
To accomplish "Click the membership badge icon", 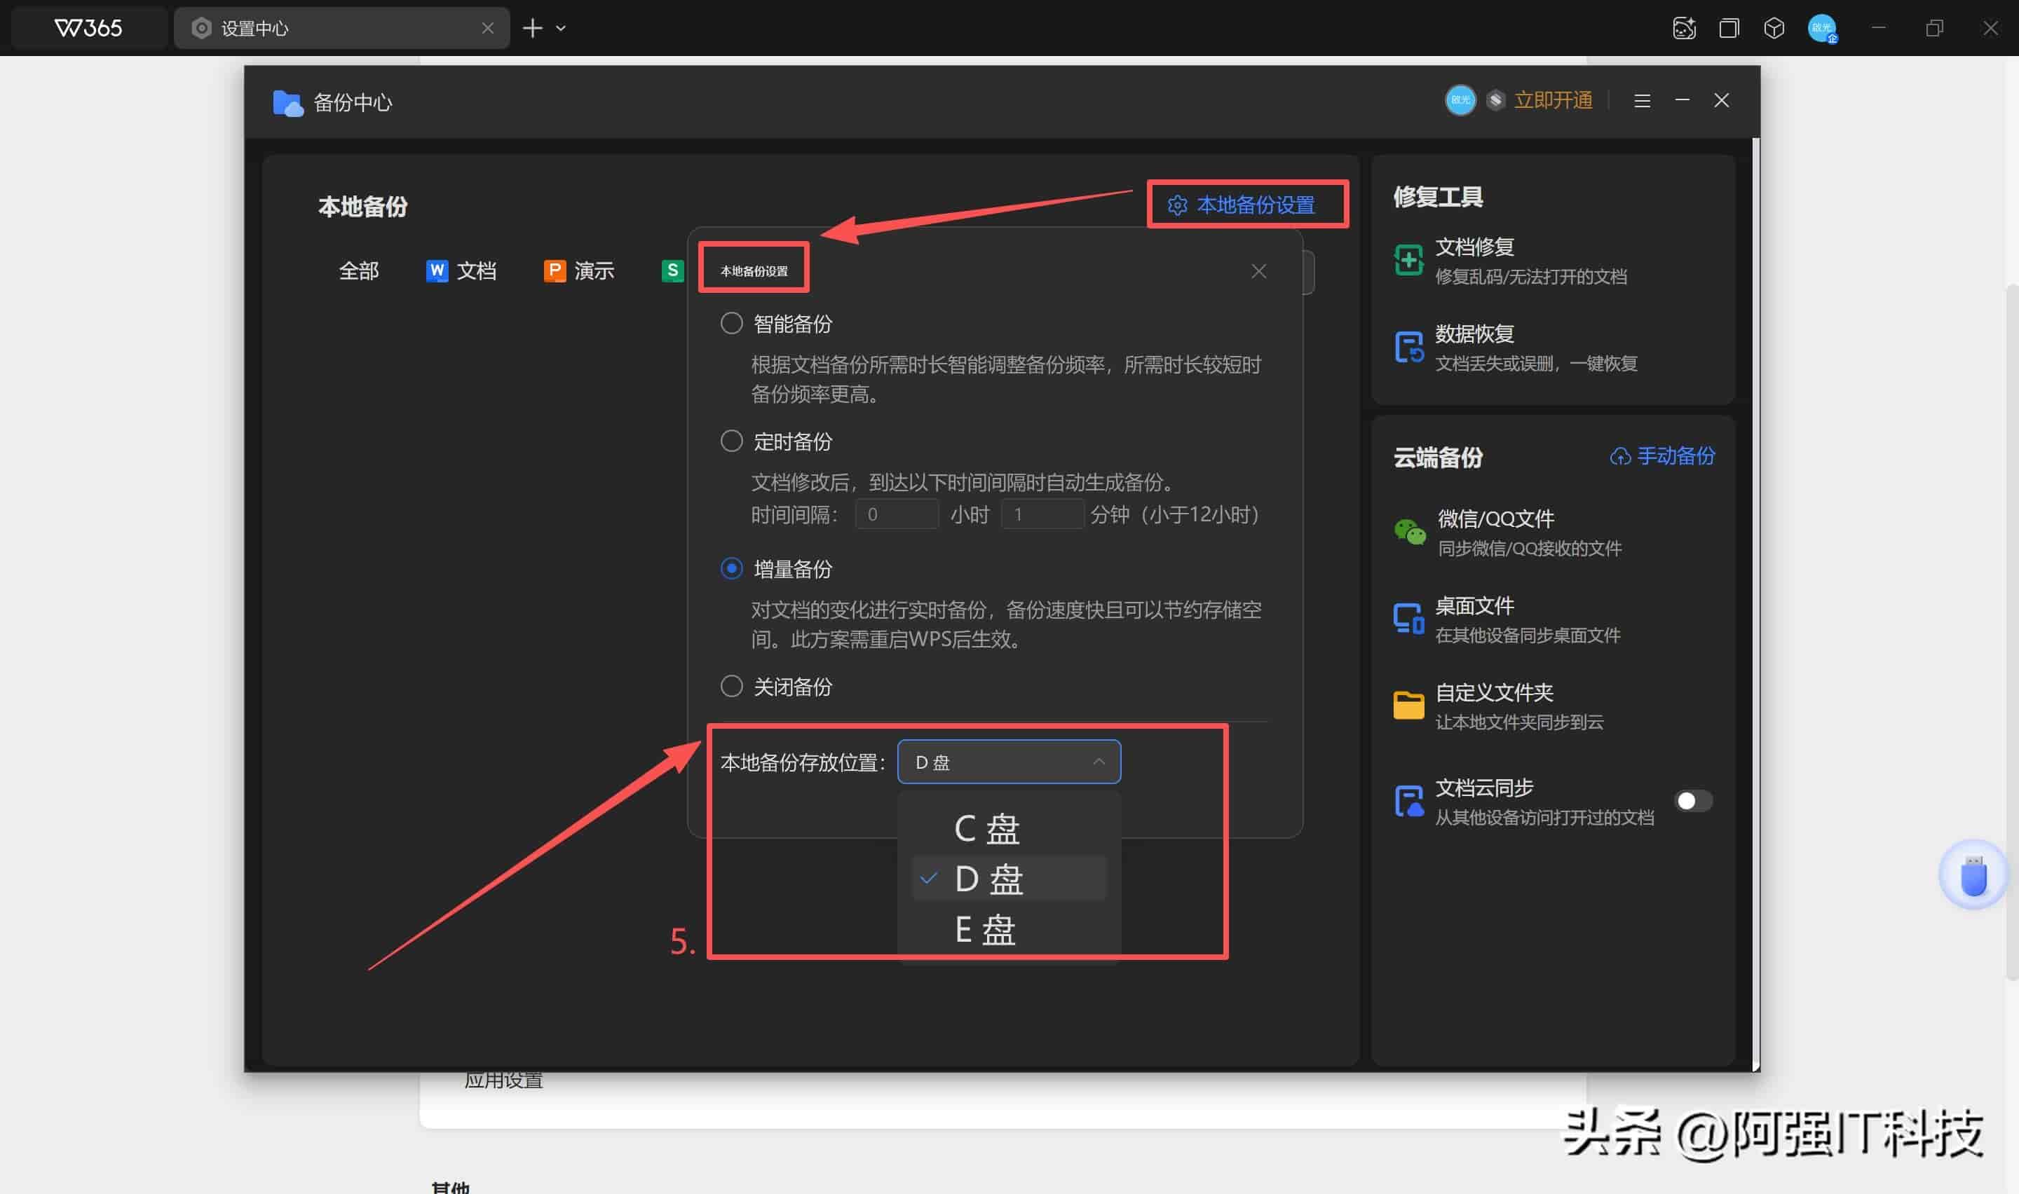I will pos(1495,101).
